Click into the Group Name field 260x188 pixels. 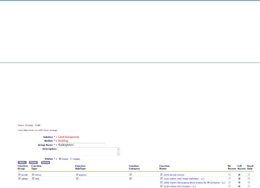(82, 145)
